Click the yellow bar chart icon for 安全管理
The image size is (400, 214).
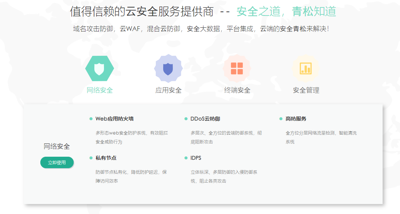(306, 68)
